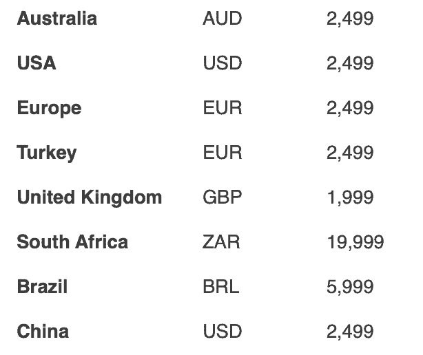Screen dimensions: 423x355
Task: Click the EUR code beside Europe
Action: coord(223,108)
